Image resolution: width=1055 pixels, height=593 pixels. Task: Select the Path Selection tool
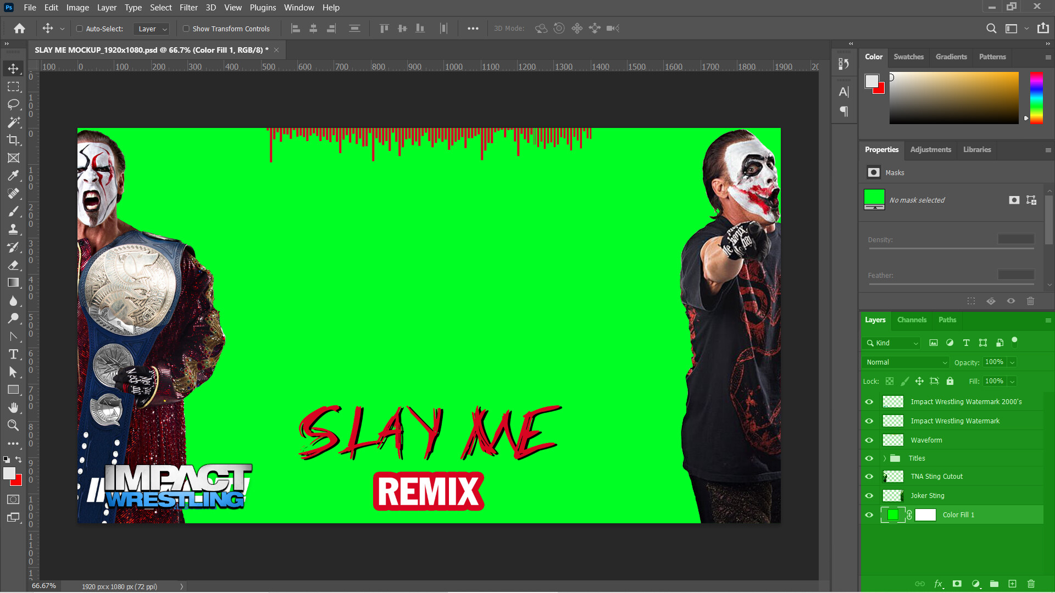(x=13, y=372)
